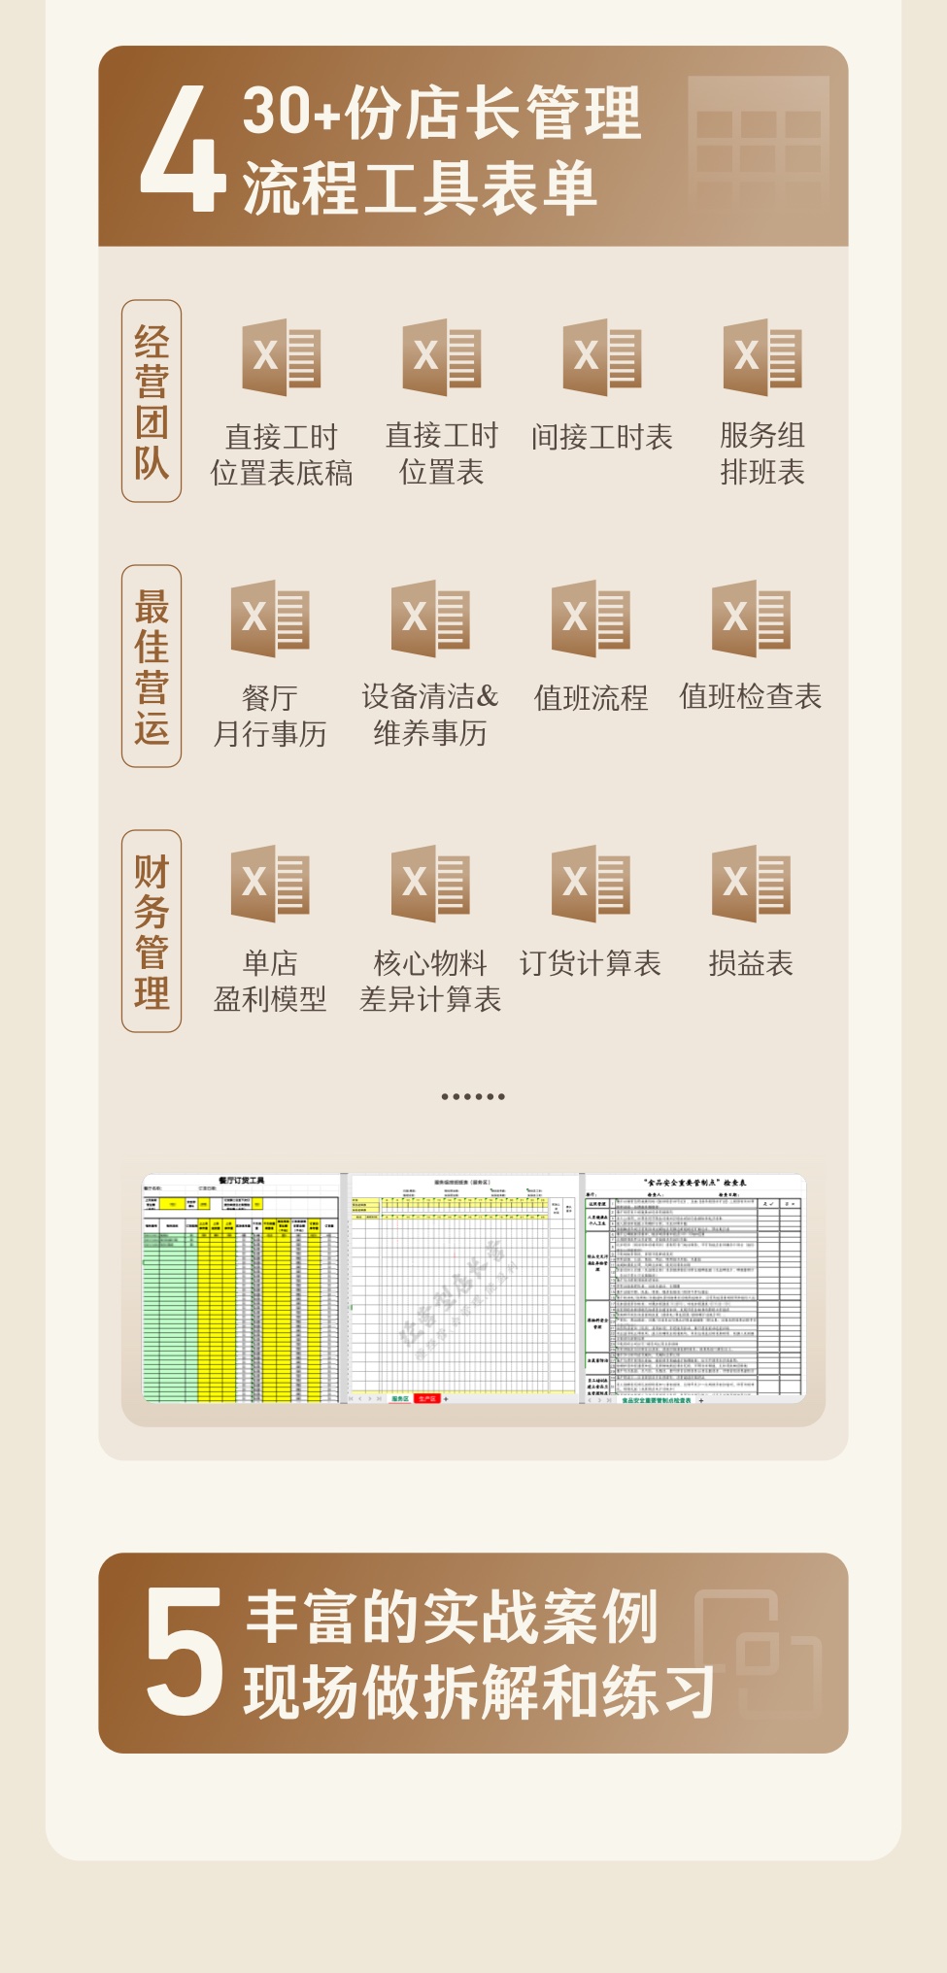Image resolution: width=947 pixels, height=1973 pixels.
Task: Click the 订货计算表 label
Action: (x=591, y=963)
